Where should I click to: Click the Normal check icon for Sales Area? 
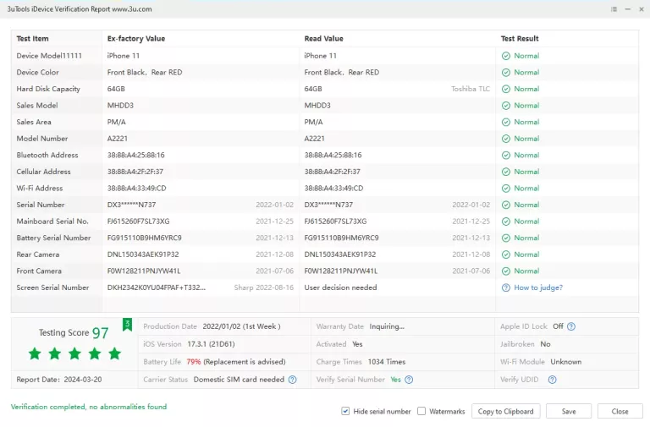[506, 122]
